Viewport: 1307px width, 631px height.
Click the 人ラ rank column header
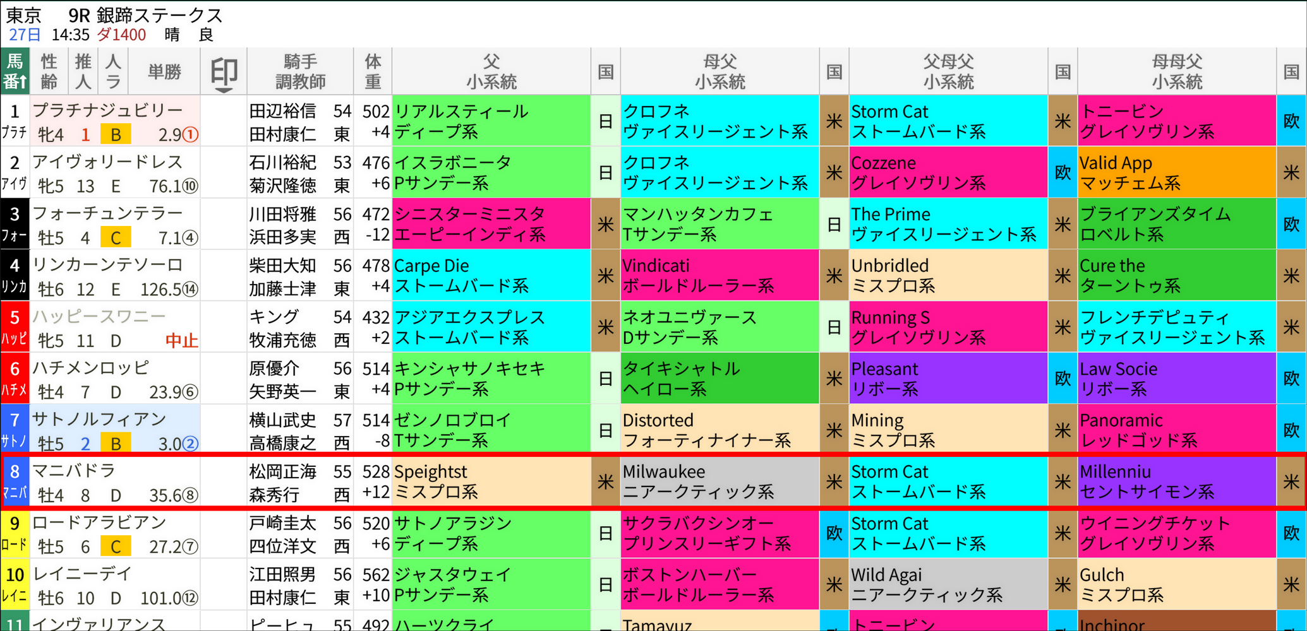pos(114,71)
